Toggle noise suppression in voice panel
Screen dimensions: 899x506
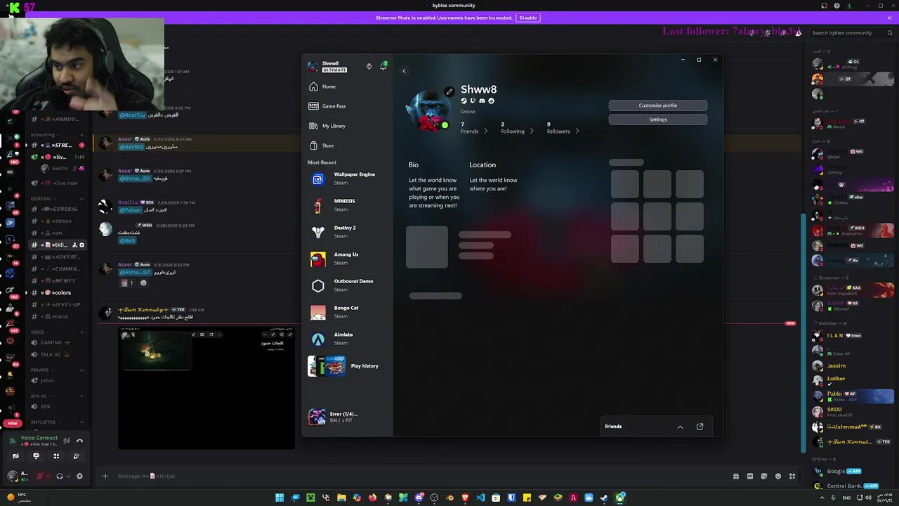coord(67,441)
